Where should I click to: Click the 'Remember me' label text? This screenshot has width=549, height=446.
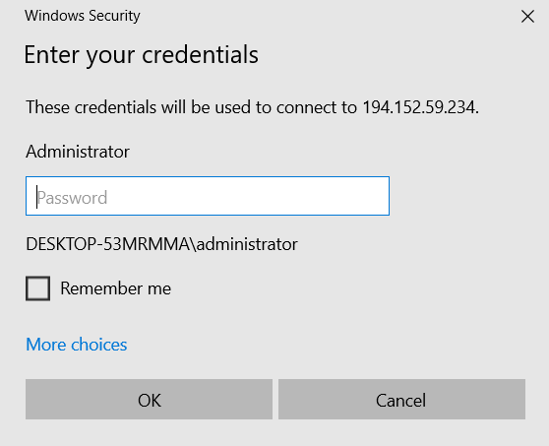coord(115,288)
